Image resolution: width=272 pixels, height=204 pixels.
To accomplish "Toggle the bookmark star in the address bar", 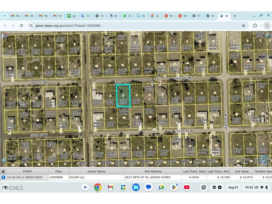I will (x=243, y=26).
